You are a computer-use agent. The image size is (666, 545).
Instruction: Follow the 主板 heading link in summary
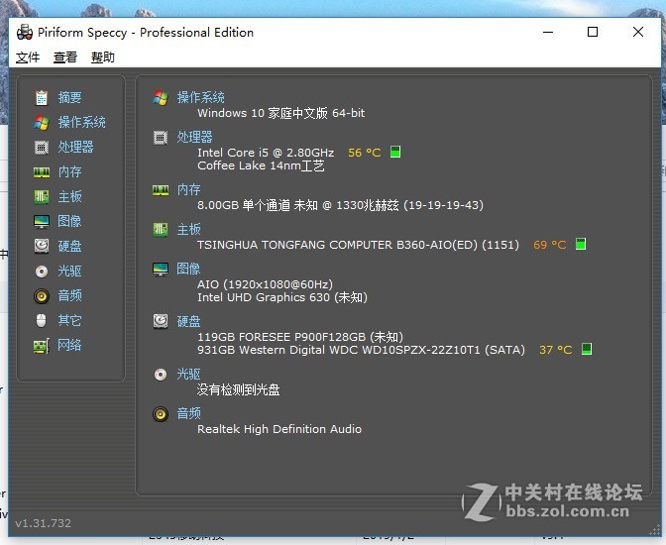pos(188,229)
